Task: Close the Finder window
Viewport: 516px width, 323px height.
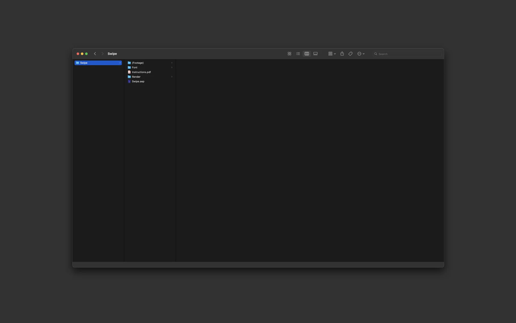Action: tap(78, 54)
